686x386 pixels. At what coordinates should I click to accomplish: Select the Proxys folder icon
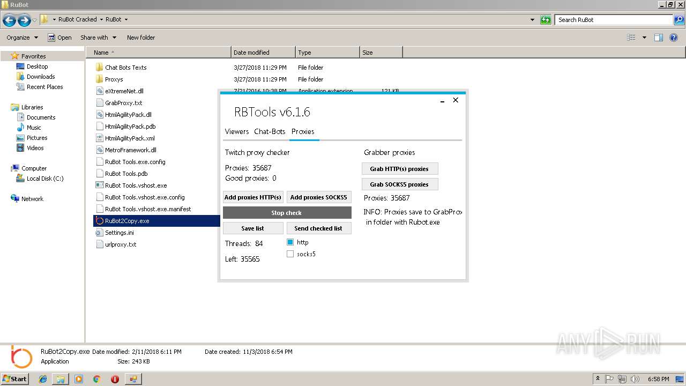(99, 79)
